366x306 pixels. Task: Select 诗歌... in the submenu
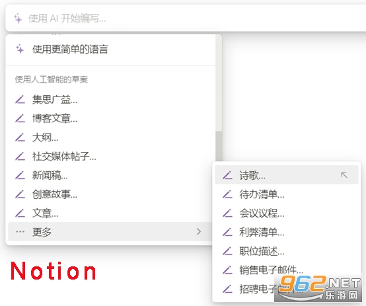[287, 175]
